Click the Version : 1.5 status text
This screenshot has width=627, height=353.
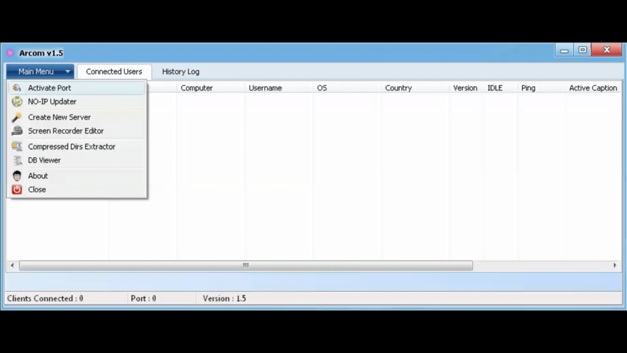click(224, 298)
